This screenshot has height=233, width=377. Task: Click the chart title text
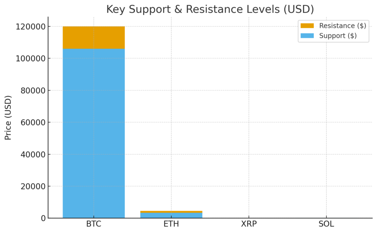tap(210, 9)
